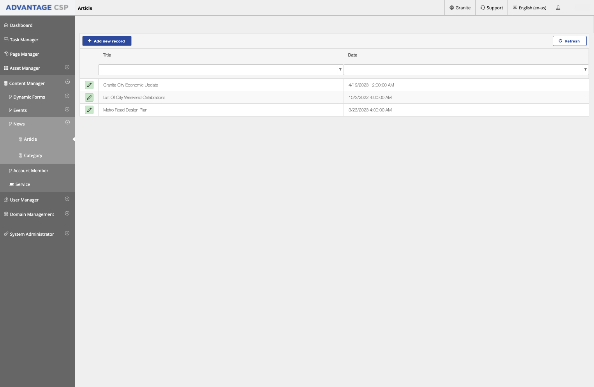Viewport: 594px width, 387px height.
Task: Click the user profile icon in the header
Action: click(558, 8)
